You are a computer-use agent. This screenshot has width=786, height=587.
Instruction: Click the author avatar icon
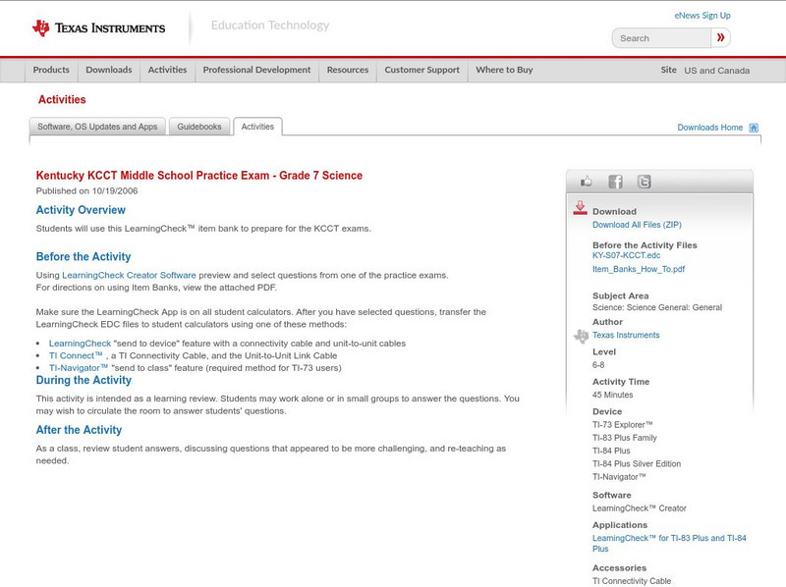[x=582, y=335]
